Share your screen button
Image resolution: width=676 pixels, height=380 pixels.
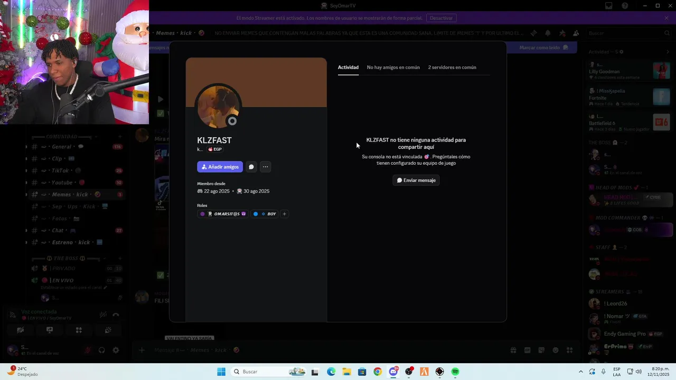point(50,330)
